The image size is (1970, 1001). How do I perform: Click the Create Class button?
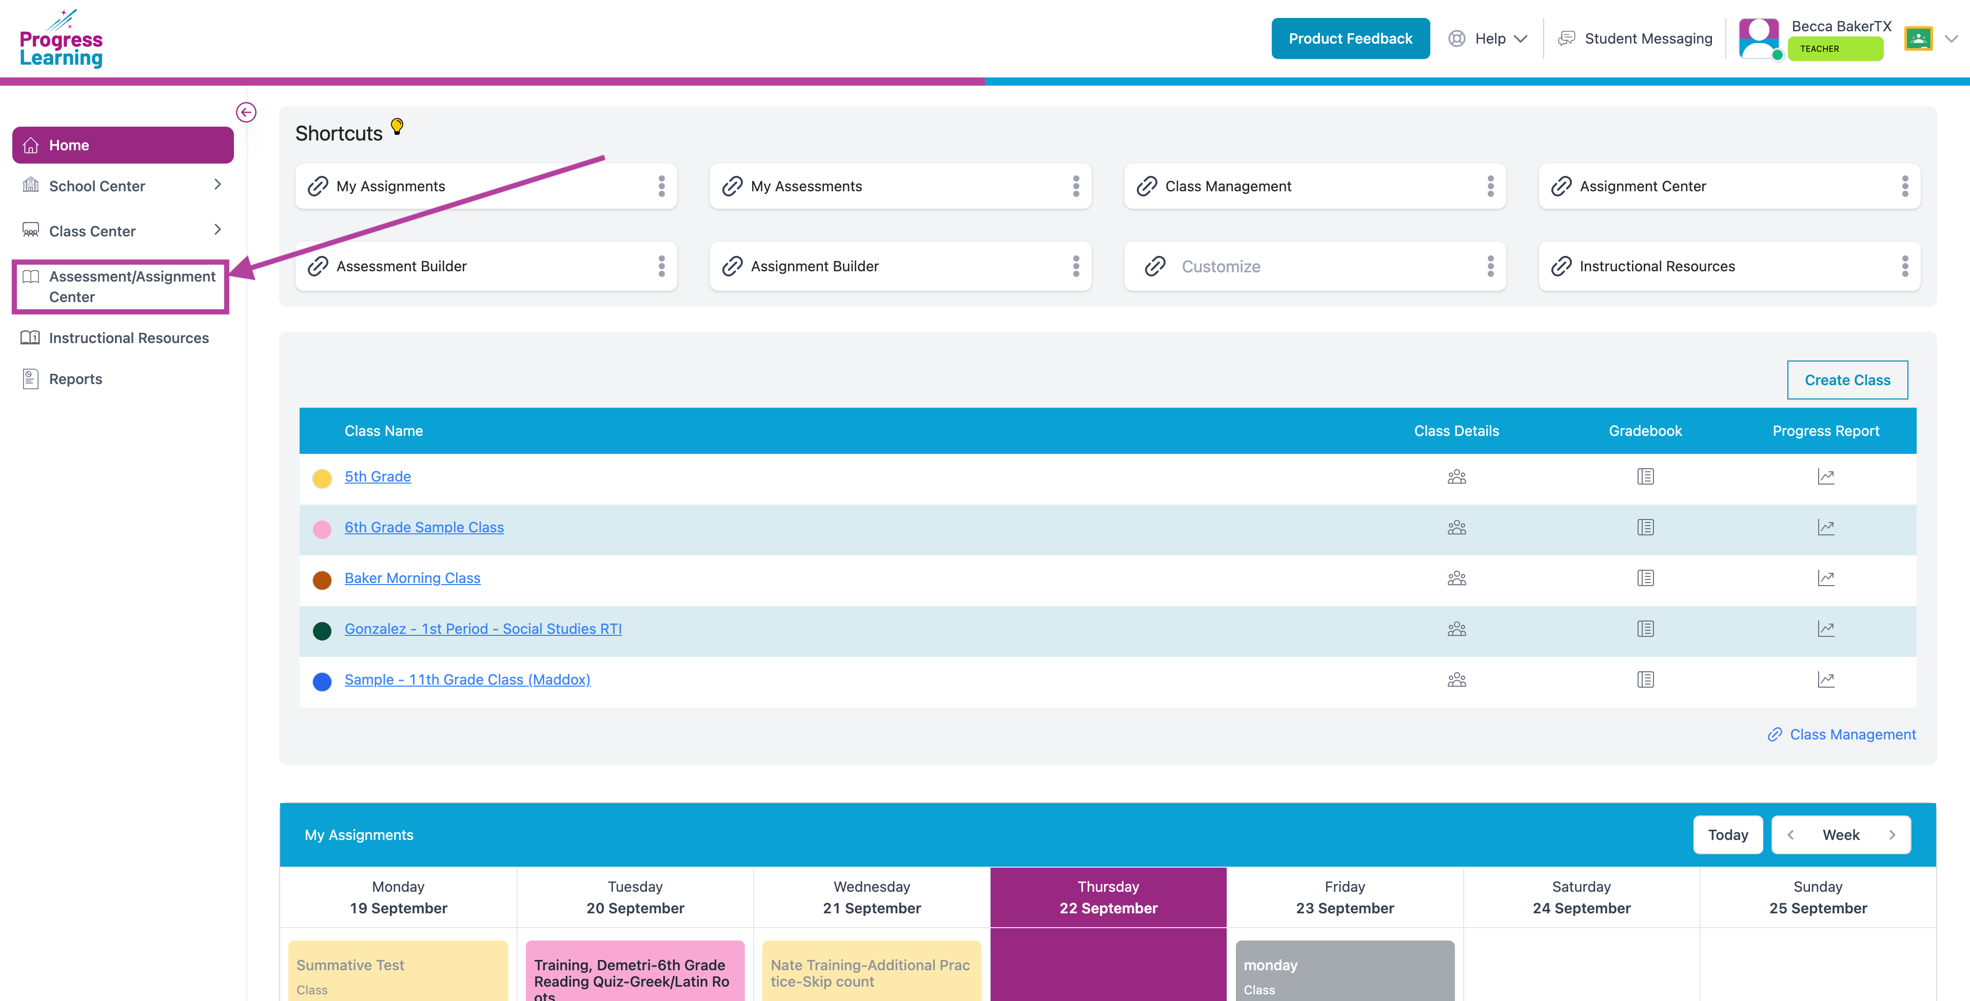1847,380
